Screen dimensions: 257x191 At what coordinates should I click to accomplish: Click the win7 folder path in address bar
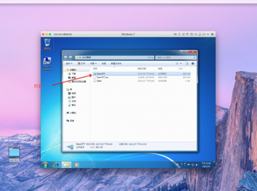tap(86, 57)
